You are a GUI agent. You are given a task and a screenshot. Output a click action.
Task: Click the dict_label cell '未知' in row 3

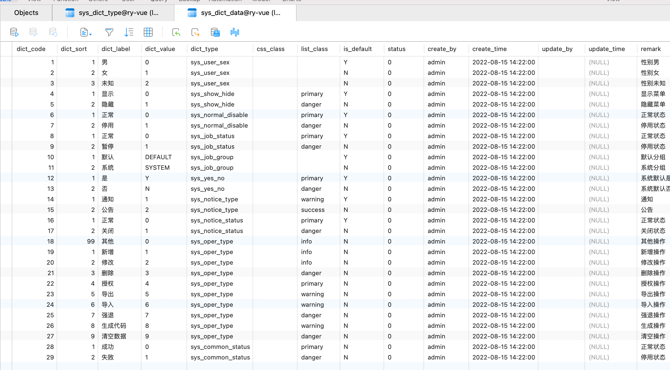pos(120,83)
